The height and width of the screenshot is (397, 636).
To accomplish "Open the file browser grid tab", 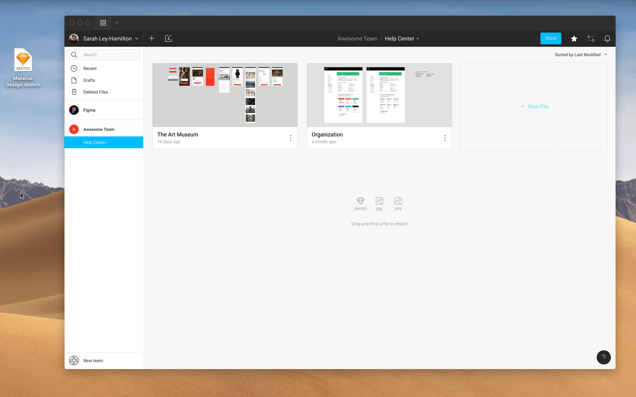I will pyautogui.click(x=103, y=23).
